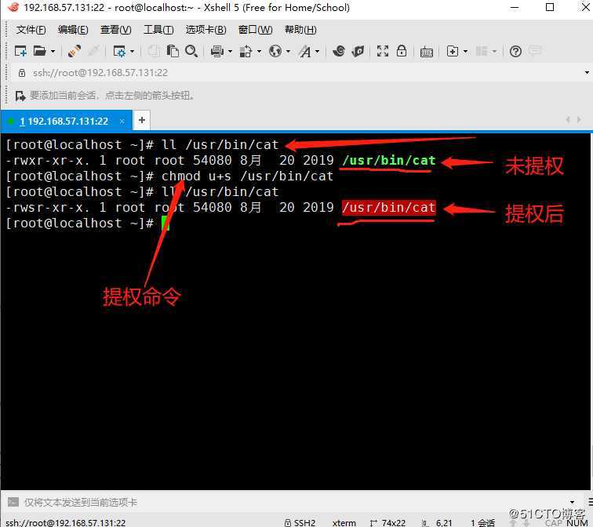Click the Open session folder icon

(x=40, y=51)
